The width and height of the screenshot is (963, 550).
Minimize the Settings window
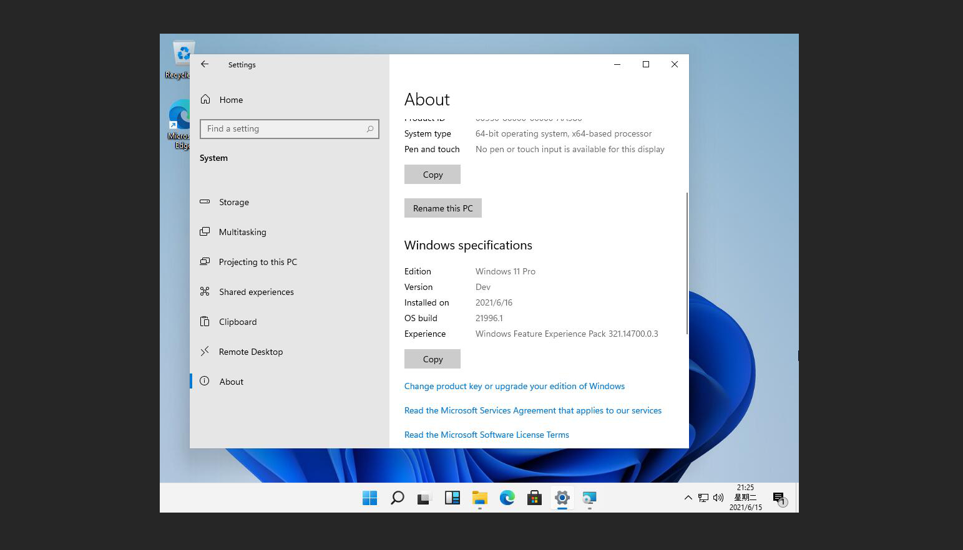(617, 64)
